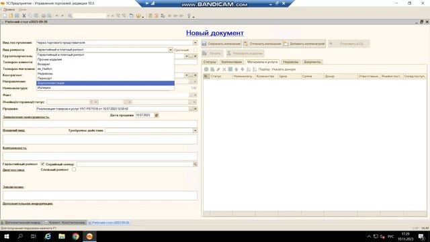This screenshot has width=430, height=242.
Task: Clear the Грузополучатель field with X button
Action: [x=196, y=56]
